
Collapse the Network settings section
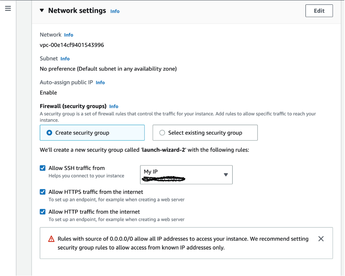(42, 10)
